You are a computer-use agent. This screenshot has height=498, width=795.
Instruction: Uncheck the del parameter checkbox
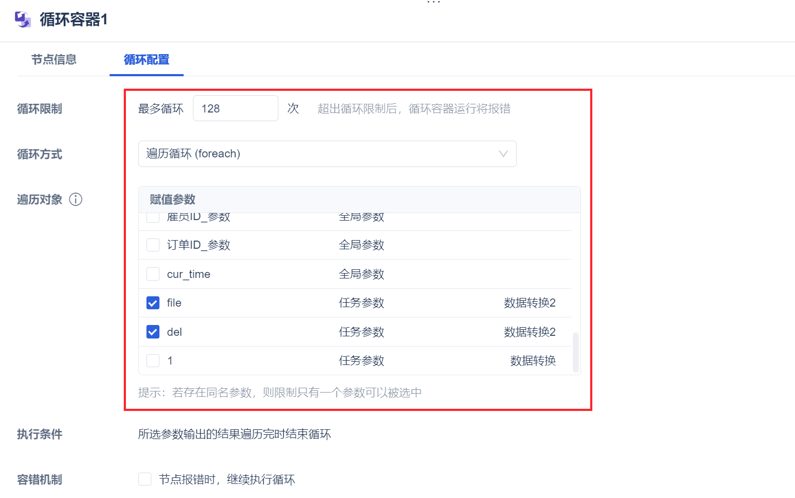click(153, 332)
